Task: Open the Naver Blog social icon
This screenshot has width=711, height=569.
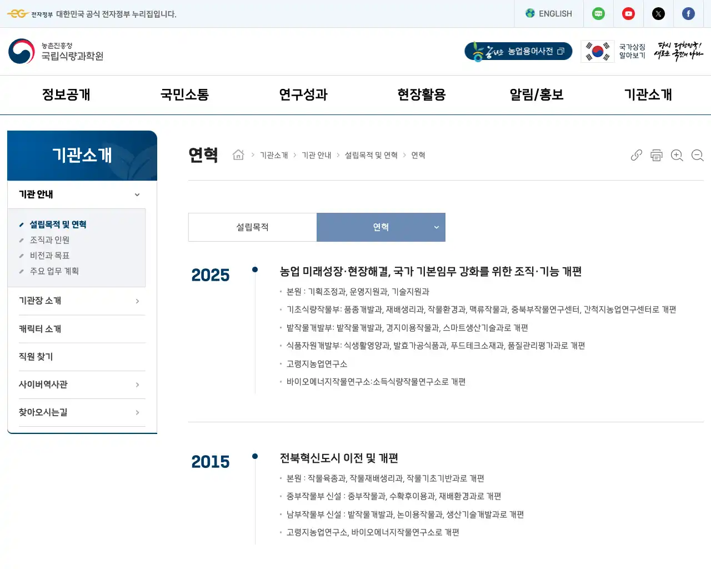Action: [x=598, y=14]
